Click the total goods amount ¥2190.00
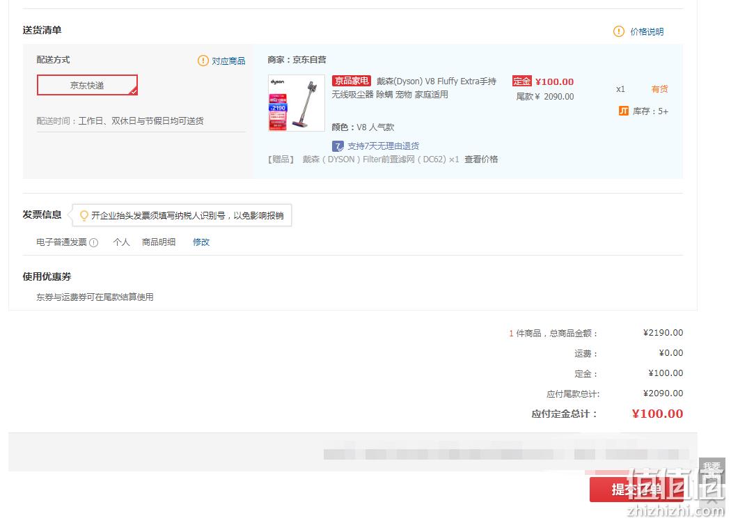Image resolution: width=731 pixels, height=523 pixels. pyautogui.click(x=663, y=333)
